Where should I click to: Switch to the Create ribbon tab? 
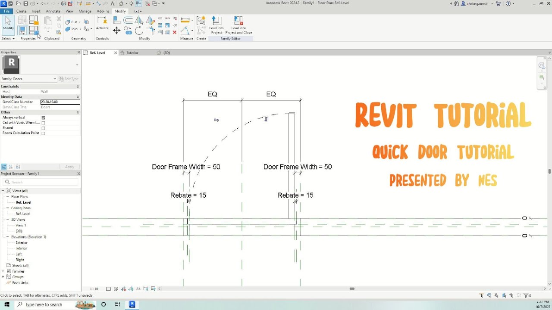[x=21, y=11]
